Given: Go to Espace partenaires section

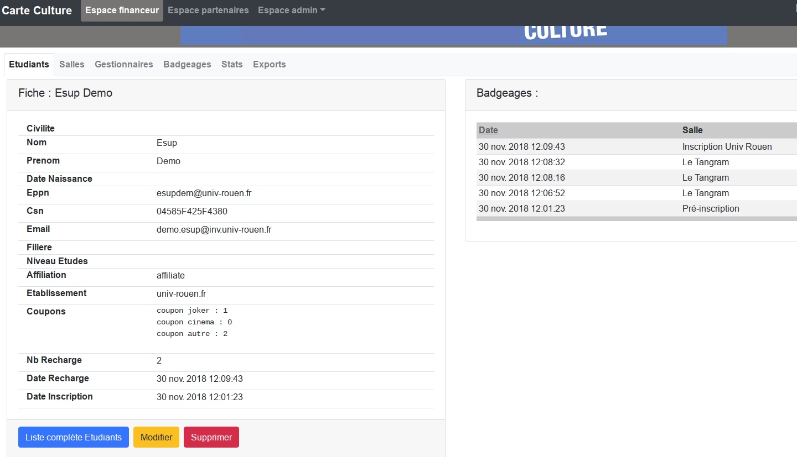Looking at the screenshot, I should click(208, 10).
